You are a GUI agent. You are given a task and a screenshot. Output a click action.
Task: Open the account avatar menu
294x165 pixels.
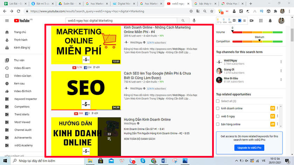pyautogui.click(x=281, y=21)
